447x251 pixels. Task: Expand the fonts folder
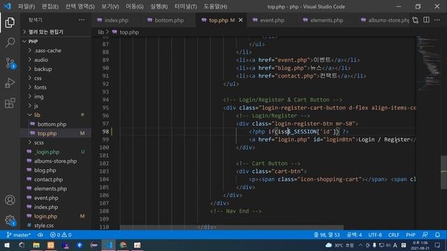point(56,87)
